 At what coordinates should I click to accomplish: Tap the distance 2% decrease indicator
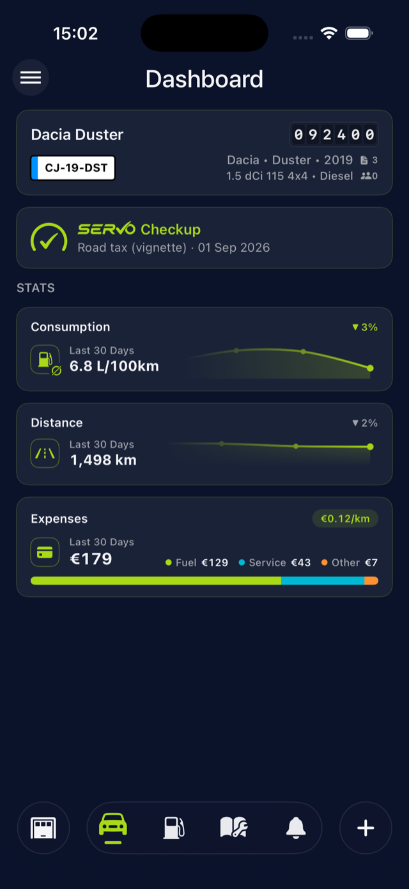coord(365,423)
